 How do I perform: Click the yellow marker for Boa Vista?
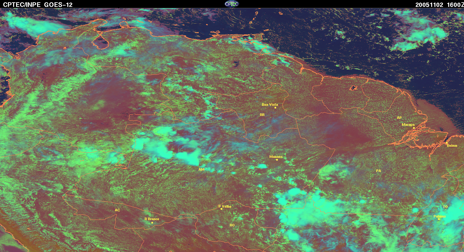pos(275,107)
